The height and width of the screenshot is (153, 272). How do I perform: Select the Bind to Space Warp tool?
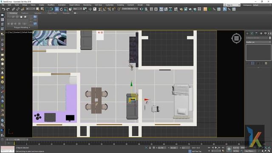click(x=23, y=9)
